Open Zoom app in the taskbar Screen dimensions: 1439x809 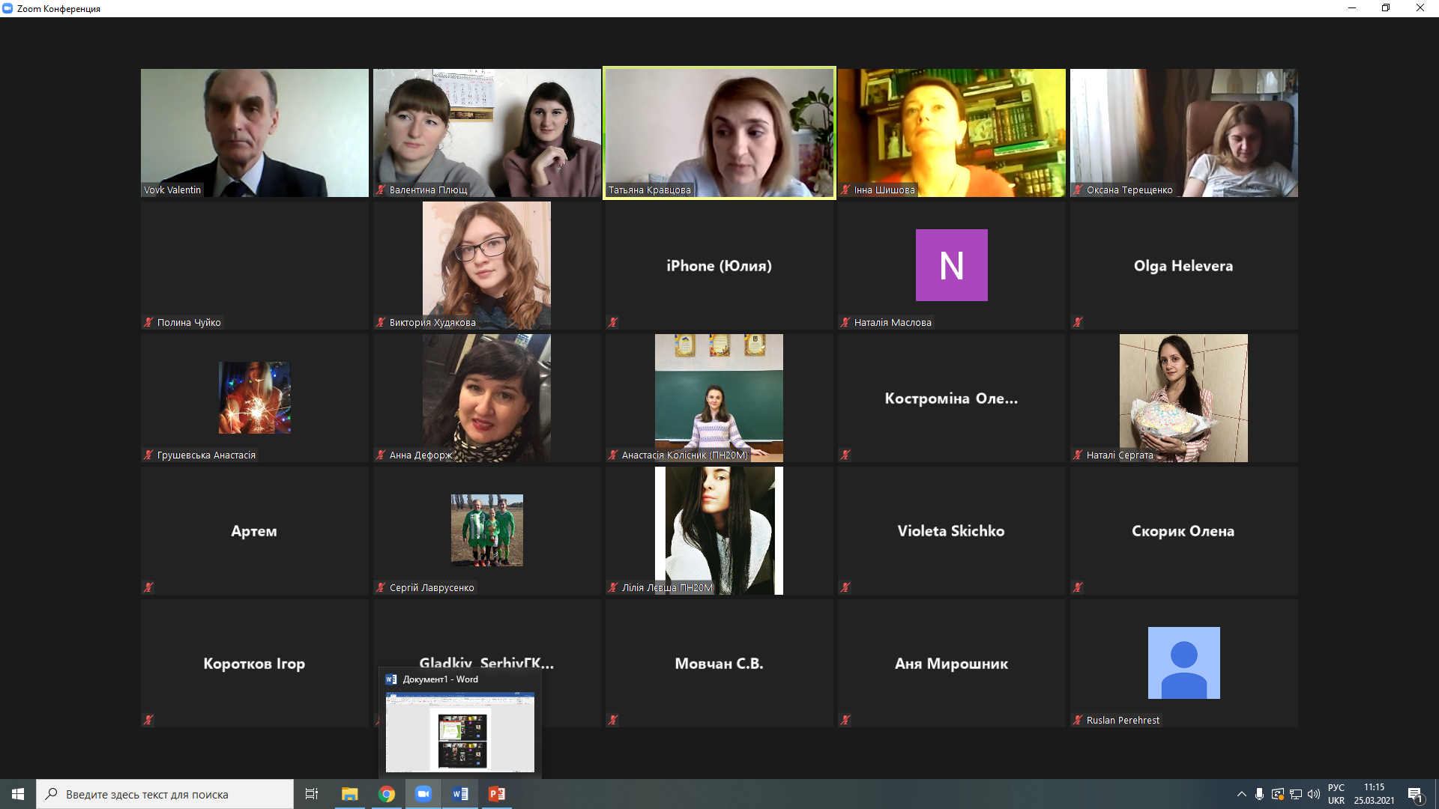423,794
